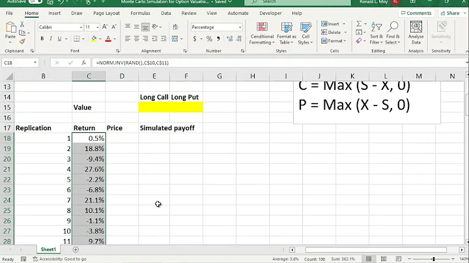Add a new sheet with plus button

click(76, 249)
